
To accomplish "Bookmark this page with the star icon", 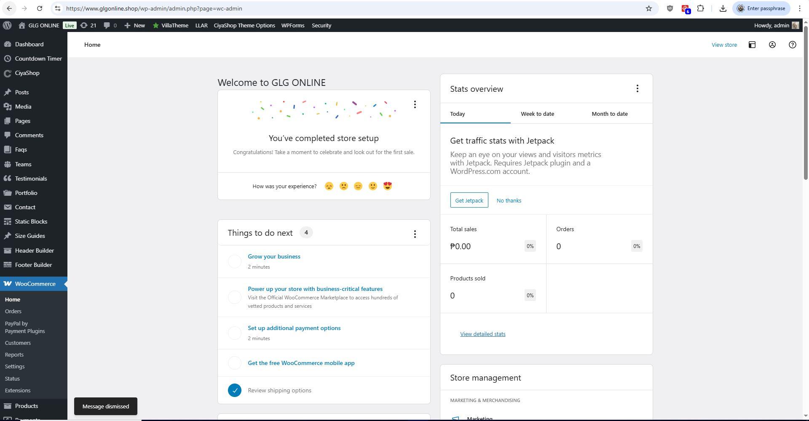I will 649,8.
